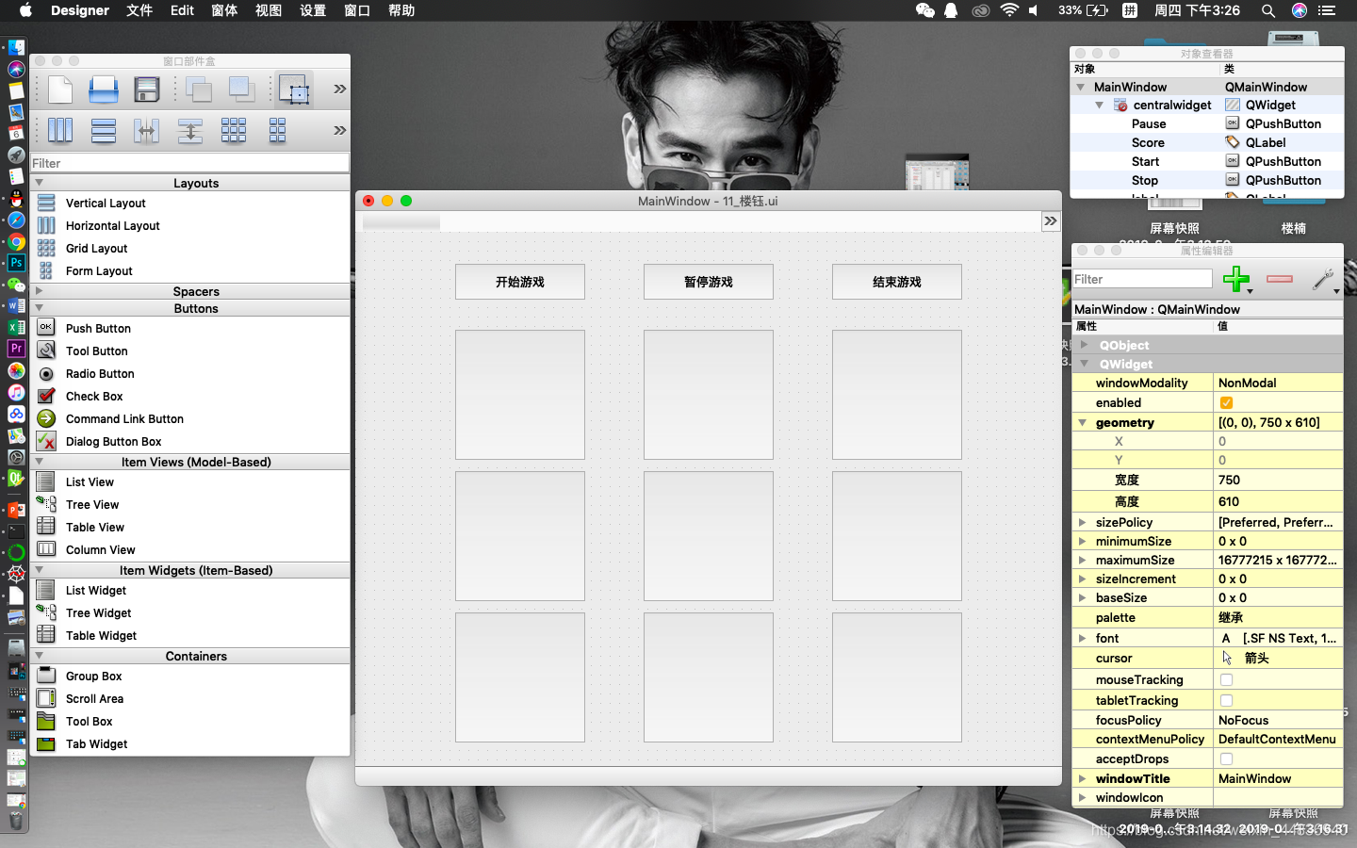Add dynamic property with green plus icon
The width and height of the screenshot is (1357, 848).
tap(1236, 279)
